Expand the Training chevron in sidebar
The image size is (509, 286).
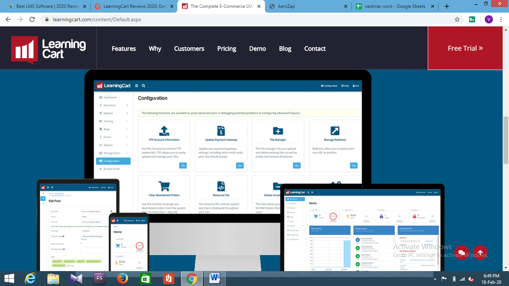point(127,121)
